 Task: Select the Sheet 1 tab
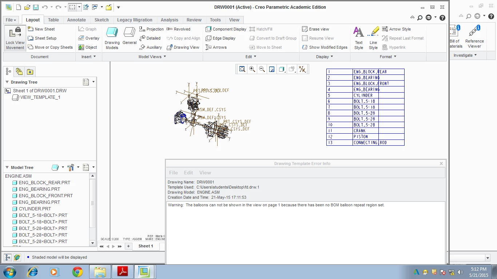pyautogui.click(x=146, y=246)
